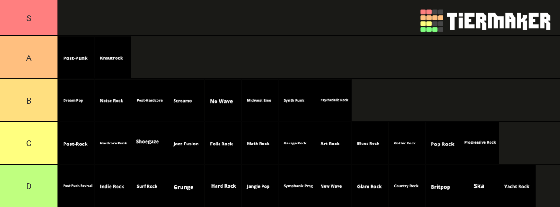Screen dimensions: 560x207
Task: Pick the Progressive Rock tile
Action: [480, 143]
